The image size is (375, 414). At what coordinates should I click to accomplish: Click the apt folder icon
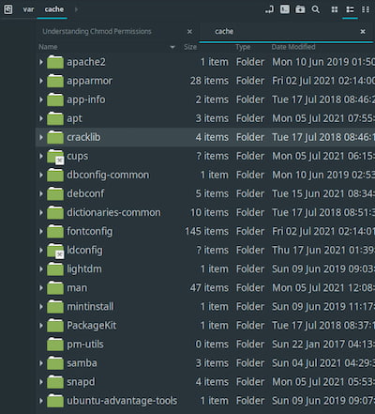click(55, 118)
